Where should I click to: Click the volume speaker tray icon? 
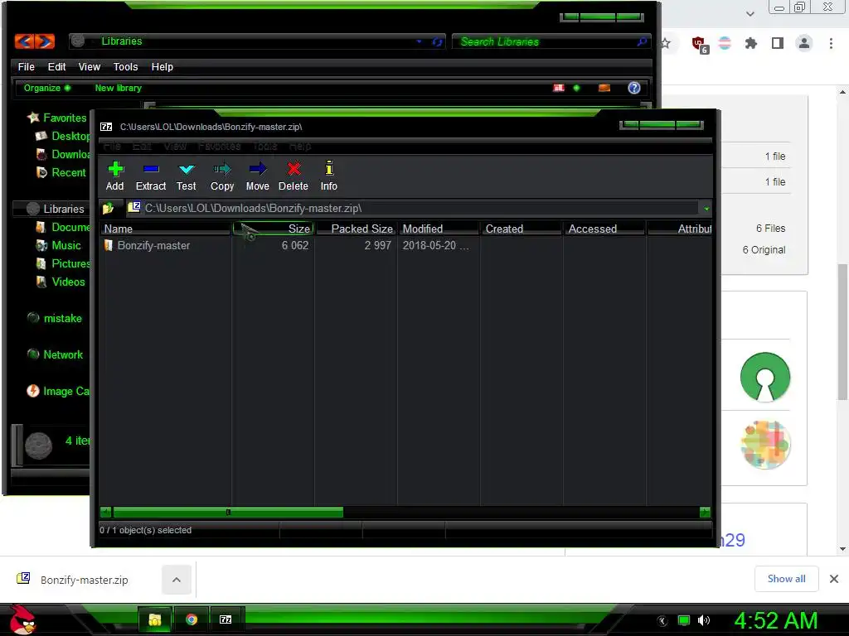[703, 620]
